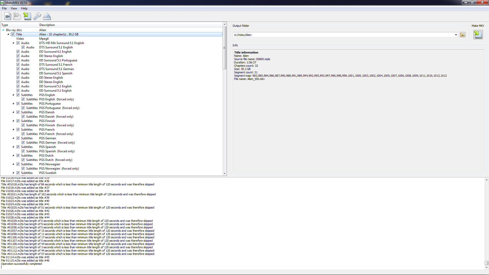This screenshot has width=489, height=275.
Task: Collapse the Blu-ray disc tree node
Action: [x=3, y=30]
